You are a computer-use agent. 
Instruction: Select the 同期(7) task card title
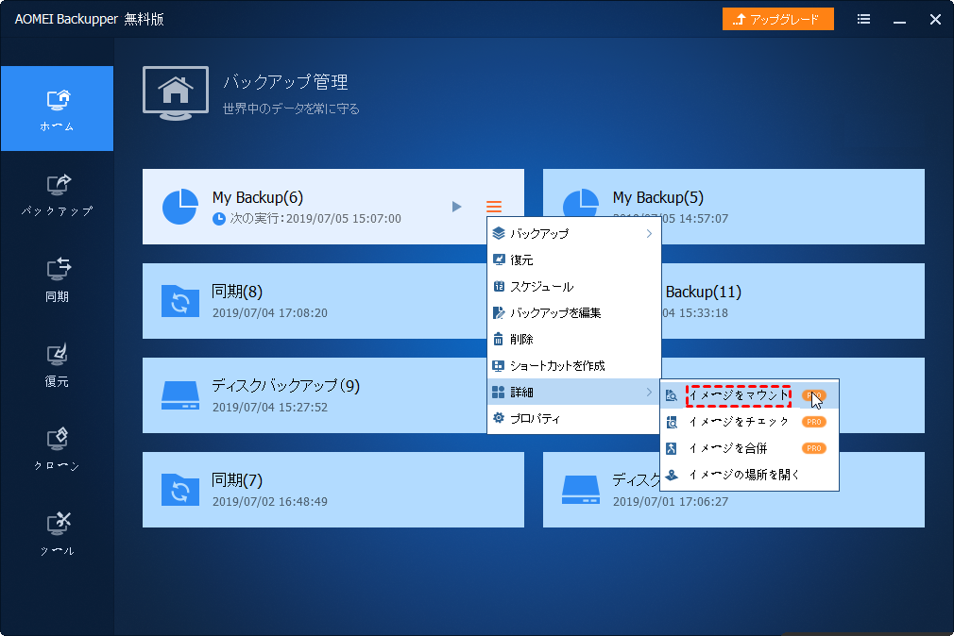pyautogui.click(x=237, y=480)
